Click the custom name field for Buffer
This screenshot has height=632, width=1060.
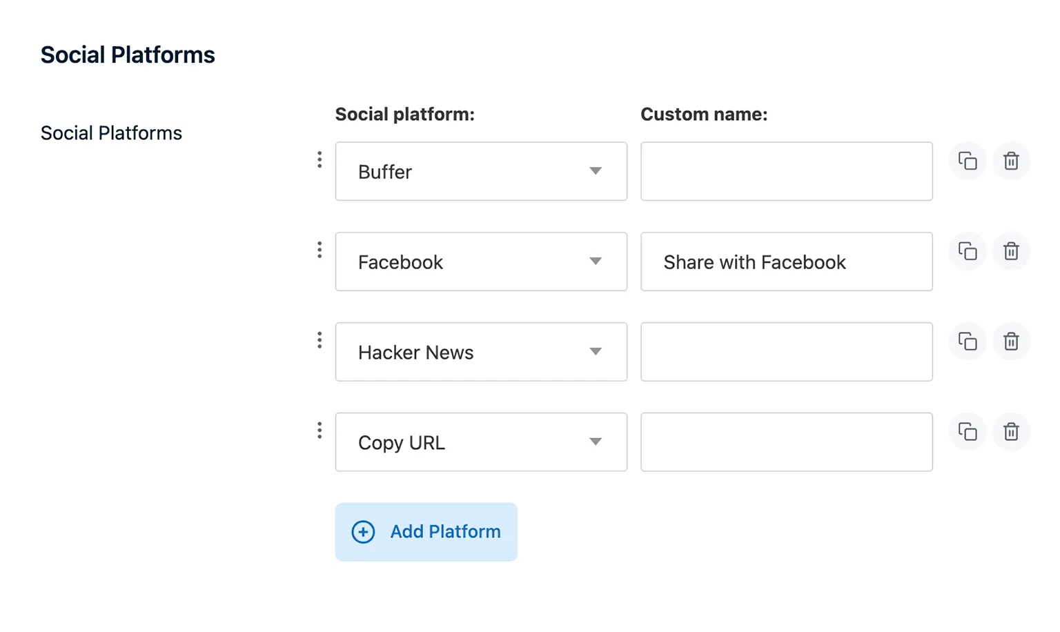pyautogui.click(x=786, y=171)
